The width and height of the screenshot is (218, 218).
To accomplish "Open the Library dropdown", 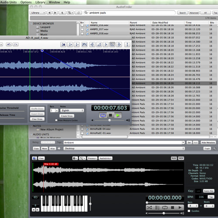I will pos(38,13).
